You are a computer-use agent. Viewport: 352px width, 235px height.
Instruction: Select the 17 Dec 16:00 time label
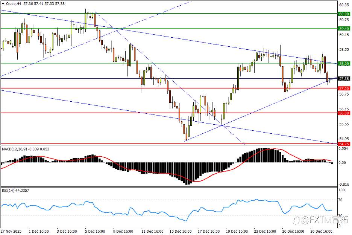click(209, 231)
